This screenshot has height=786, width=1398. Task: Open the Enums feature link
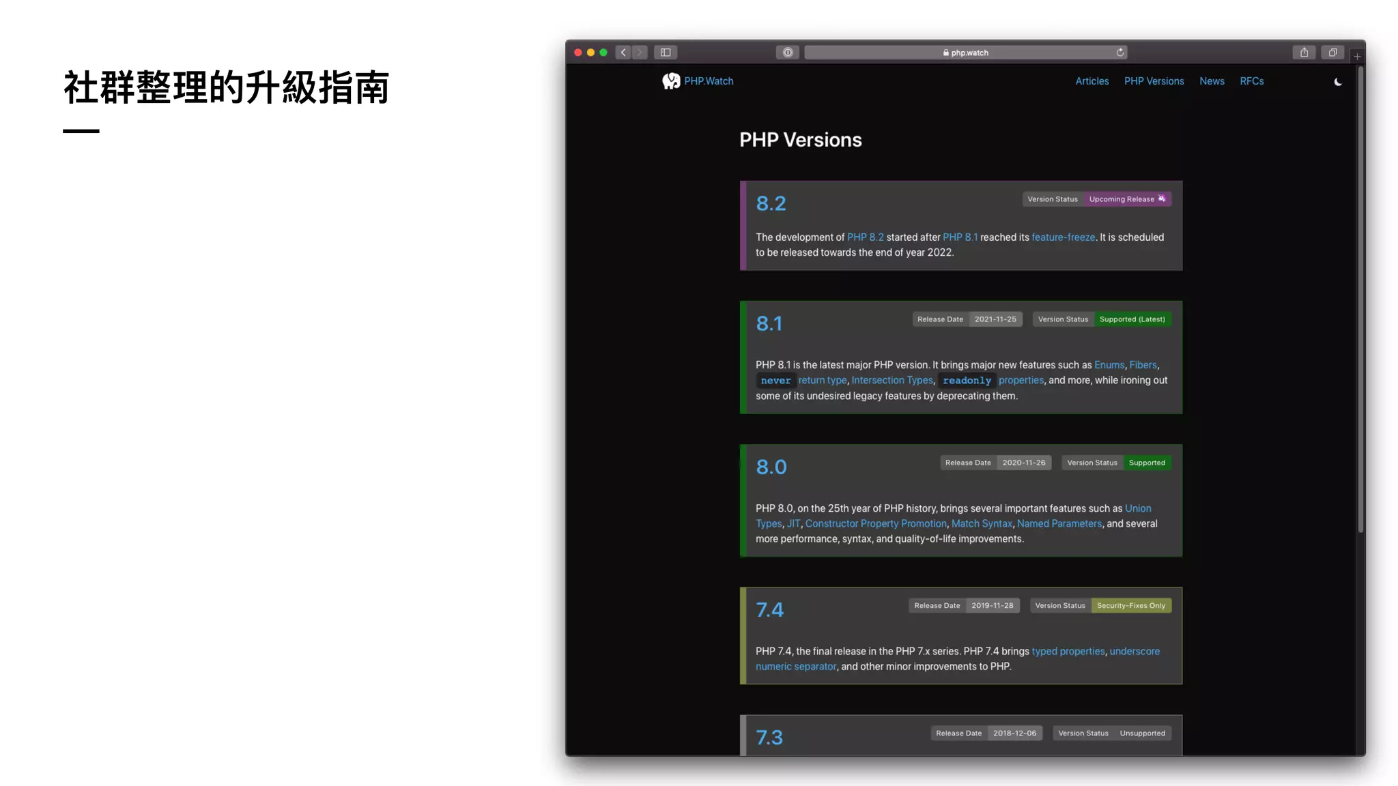click(x=1109, y=365)
